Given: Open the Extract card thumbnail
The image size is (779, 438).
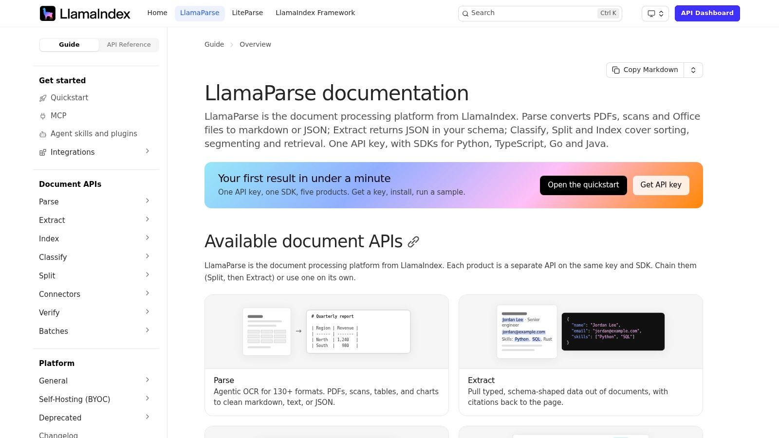Looking at the screenshot, I should 581,332.
